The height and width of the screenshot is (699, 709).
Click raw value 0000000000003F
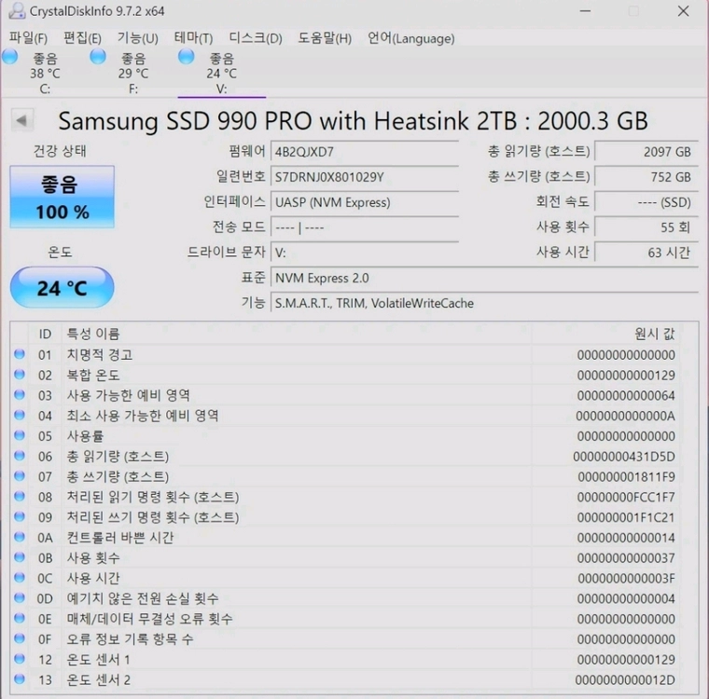(x=626, y=579)
